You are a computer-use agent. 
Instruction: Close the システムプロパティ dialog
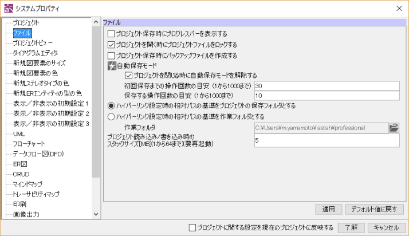click(x=399, y=9)
